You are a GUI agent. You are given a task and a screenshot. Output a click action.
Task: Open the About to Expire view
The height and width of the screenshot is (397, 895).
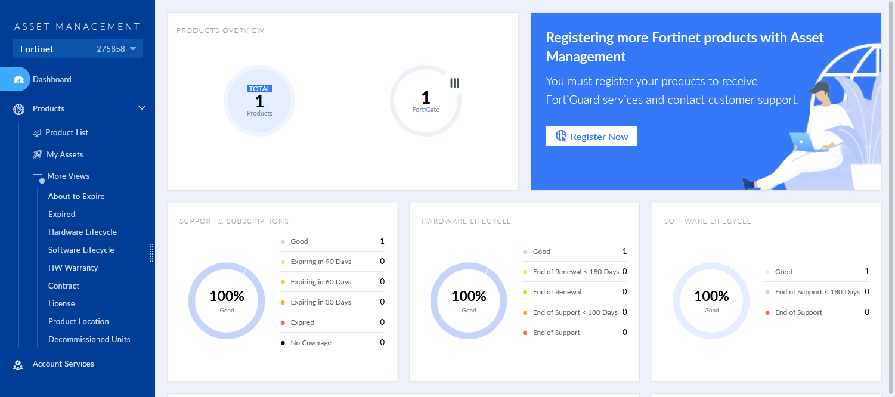(76, 196)
